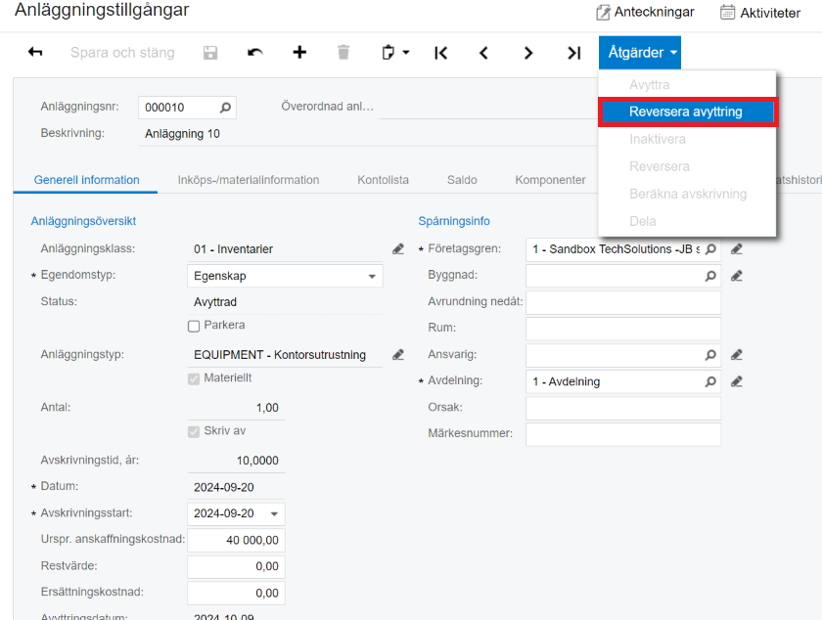
Task: Click Antal value 1,00
Action: click(x=267, y=408)
